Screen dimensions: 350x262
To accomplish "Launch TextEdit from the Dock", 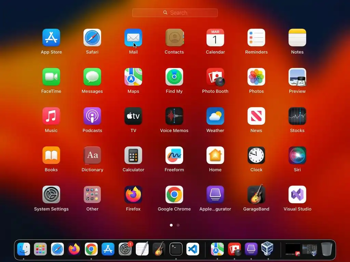I will point(142,249).
